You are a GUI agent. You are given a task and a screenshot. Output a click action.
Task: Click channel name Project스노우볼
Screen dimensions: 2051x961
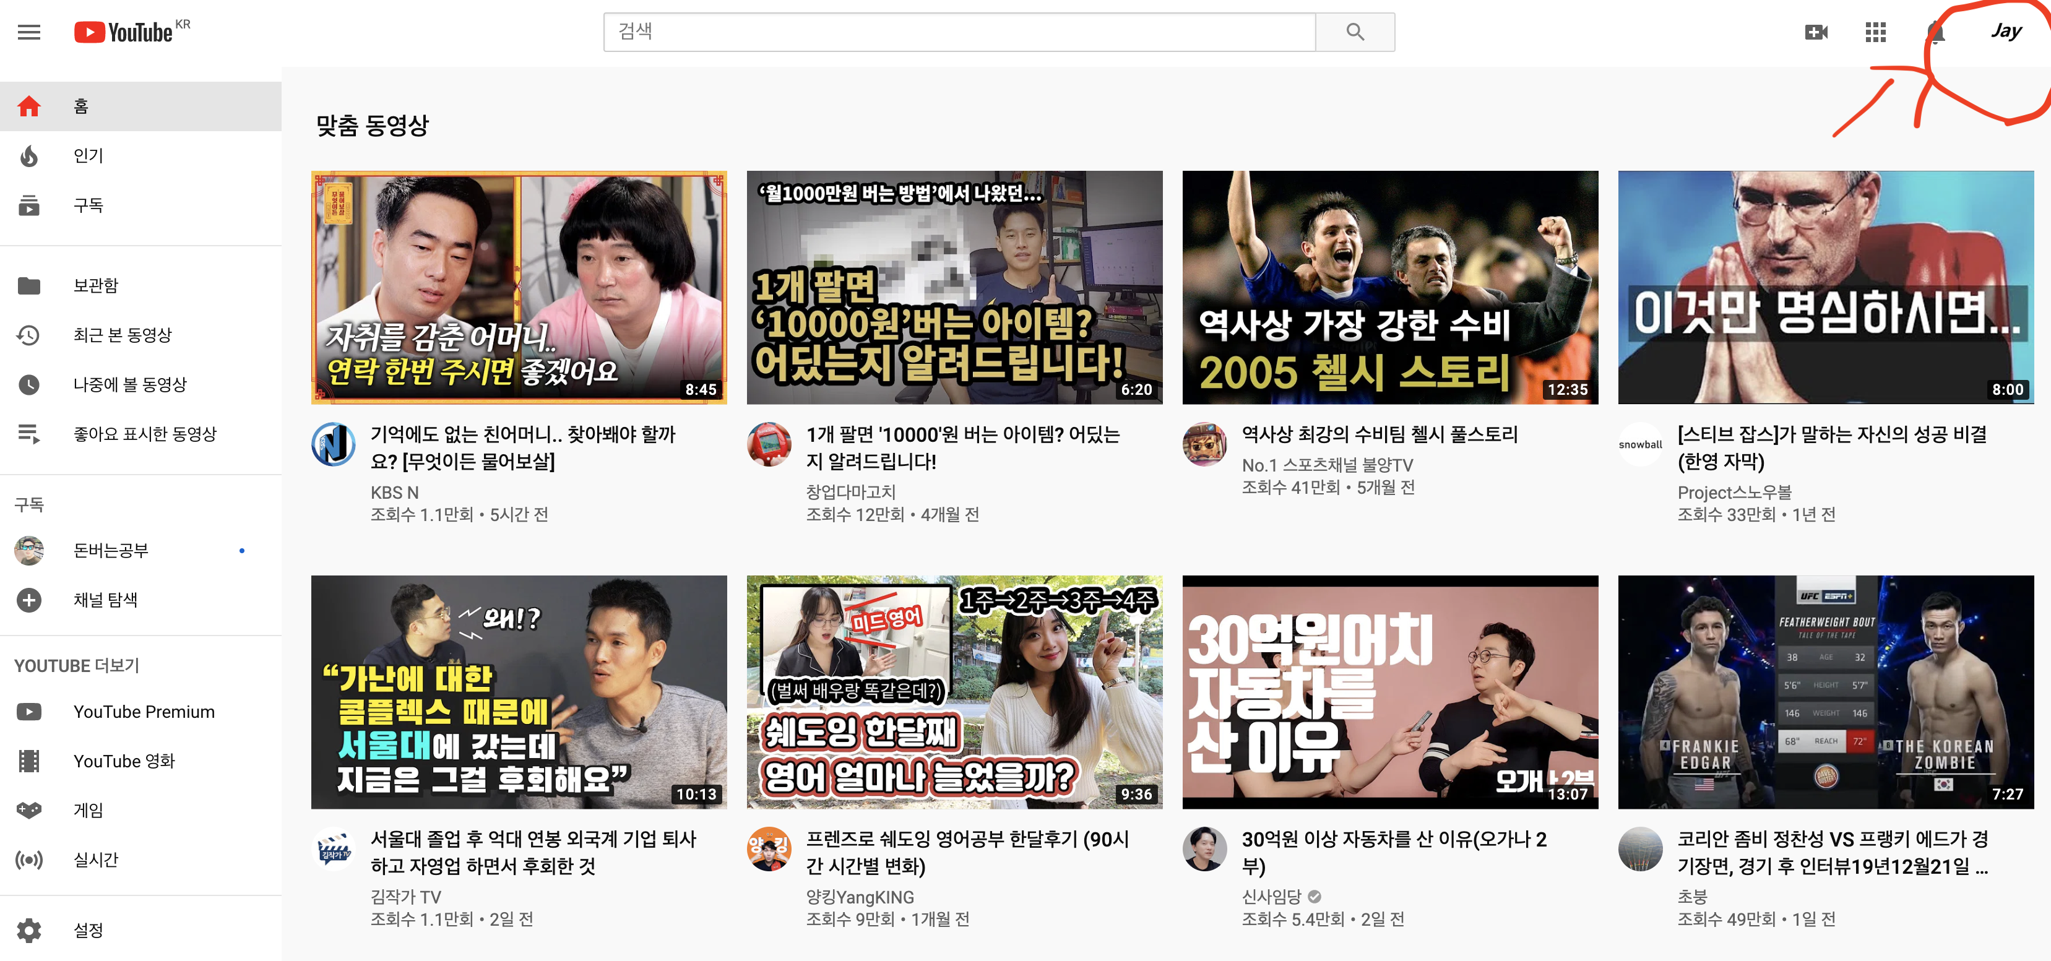(1734, 491)
